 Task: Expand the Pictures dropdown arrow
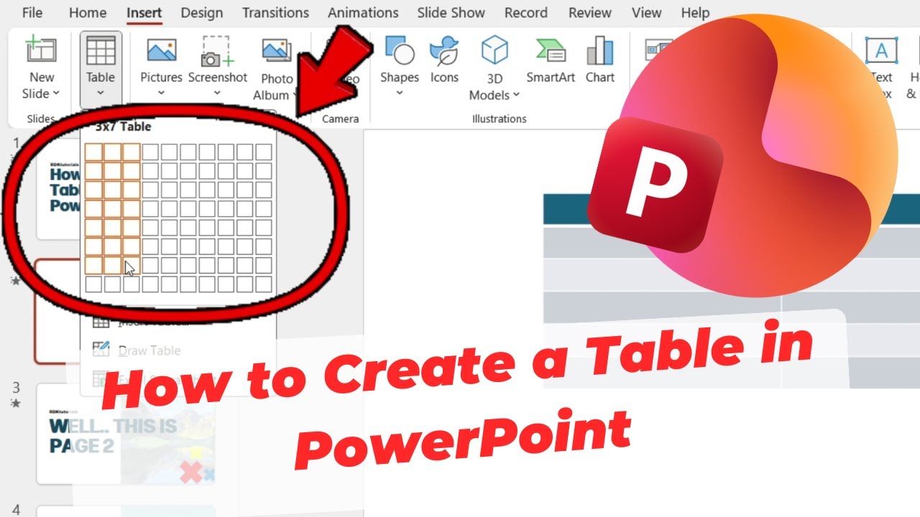[161, 93]
